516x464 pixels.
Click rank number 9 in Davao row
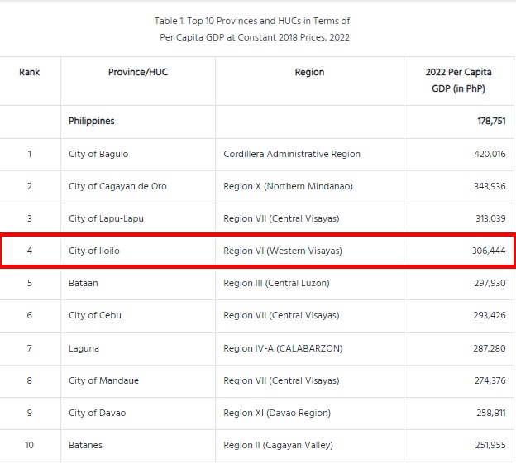pyautogui.click(x=30, y=413)
